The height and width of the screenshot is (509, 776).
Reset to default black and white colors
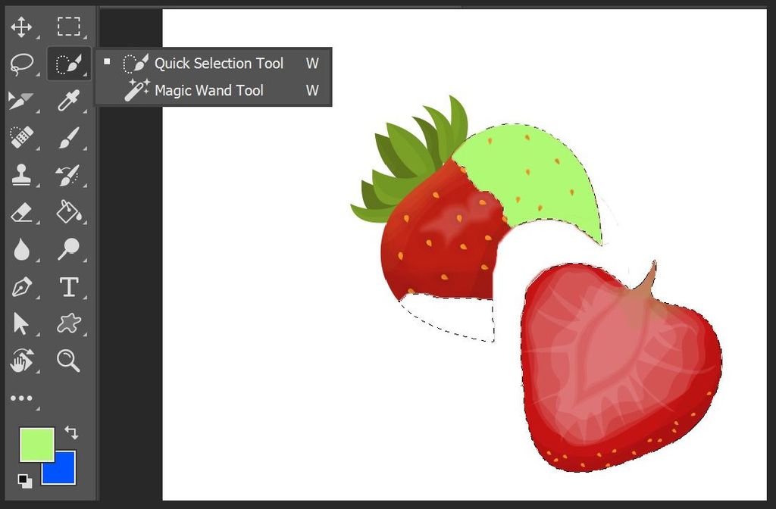click(x=24, y=480)
